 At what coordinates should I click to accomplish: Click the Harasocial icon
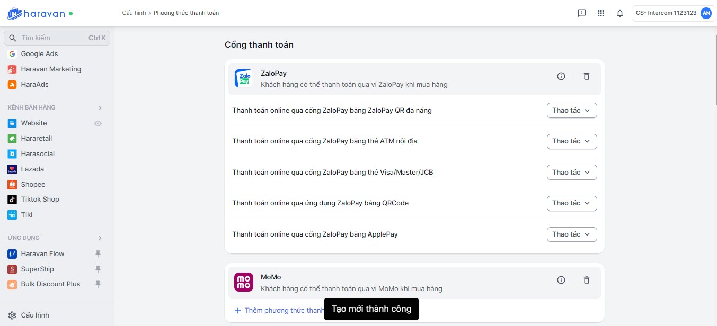[x=12, y=154]
